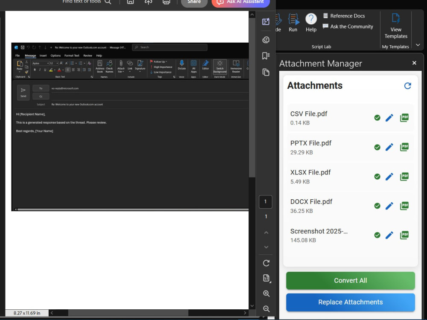Screen dimensions: 427x320
Task: Convert the Screenshot 2025 attachment to PDF
Action: (404, 235)
